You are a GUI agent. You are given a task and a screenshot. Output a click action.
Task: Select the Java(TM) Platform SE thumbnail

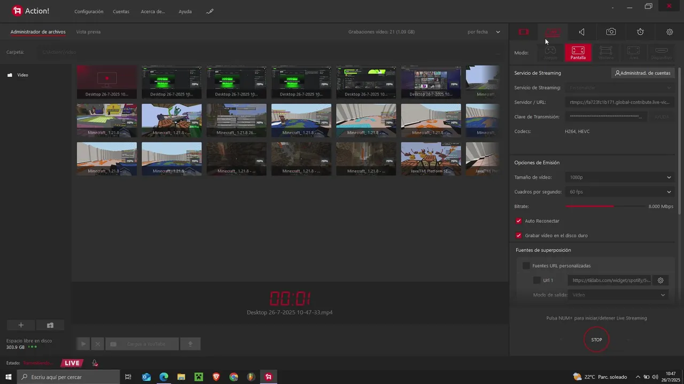click(431, 159)
